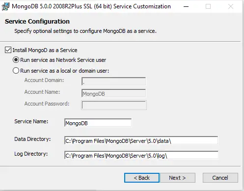Click the Account Password field
Viewport: 244px width, 191px height.
click(x=114, y=105)
